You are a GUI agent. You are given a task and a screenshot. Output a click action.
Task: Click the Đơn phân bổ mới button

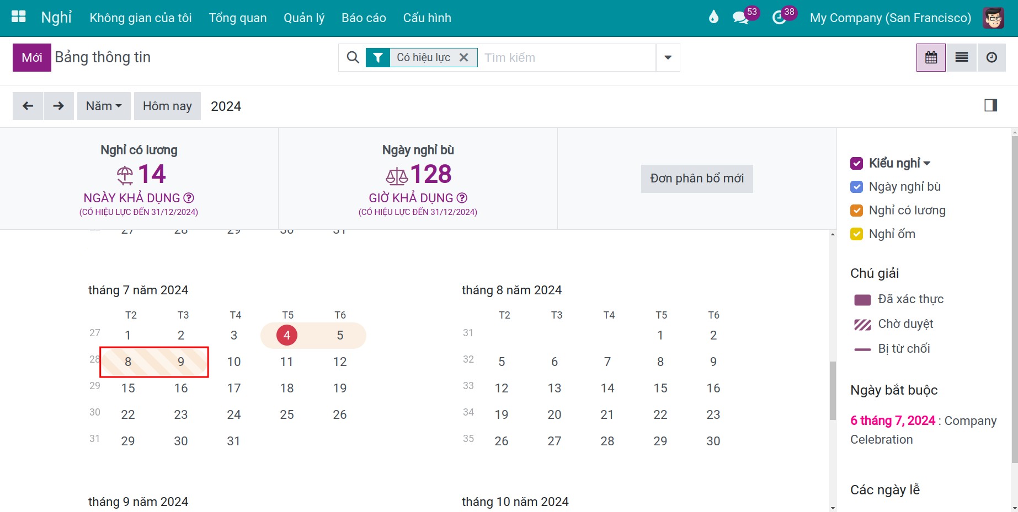pos(697,179)
